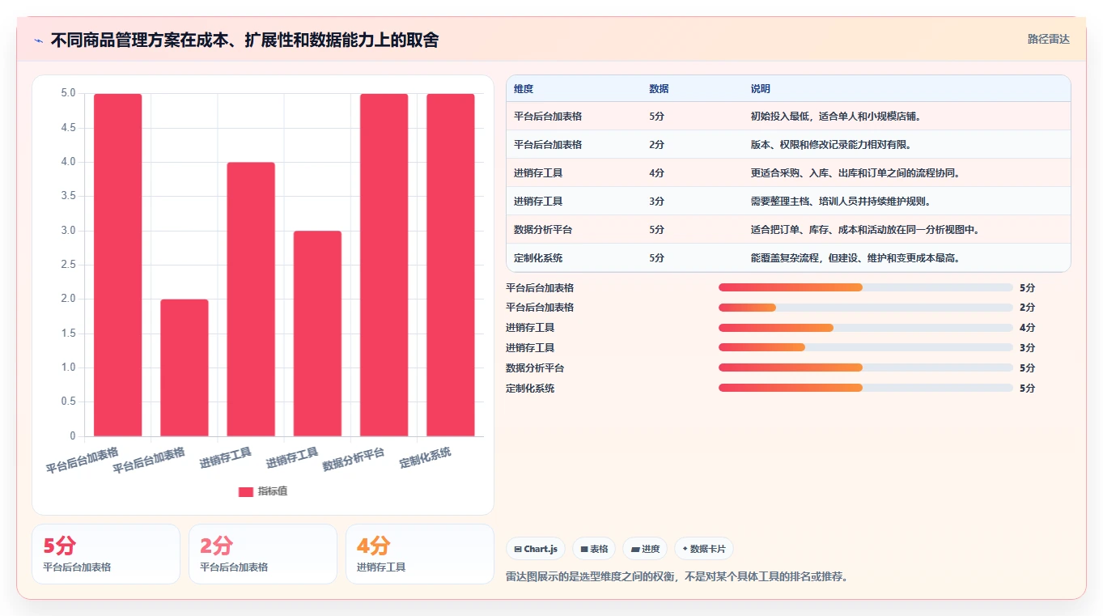Click the 2.5 tick on the y-axis
This screenshot has width=1103, height=616.
(x=68, y=265)
